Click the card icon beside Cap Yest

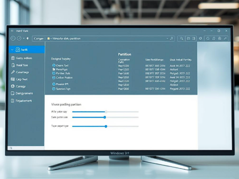(13, 79)
